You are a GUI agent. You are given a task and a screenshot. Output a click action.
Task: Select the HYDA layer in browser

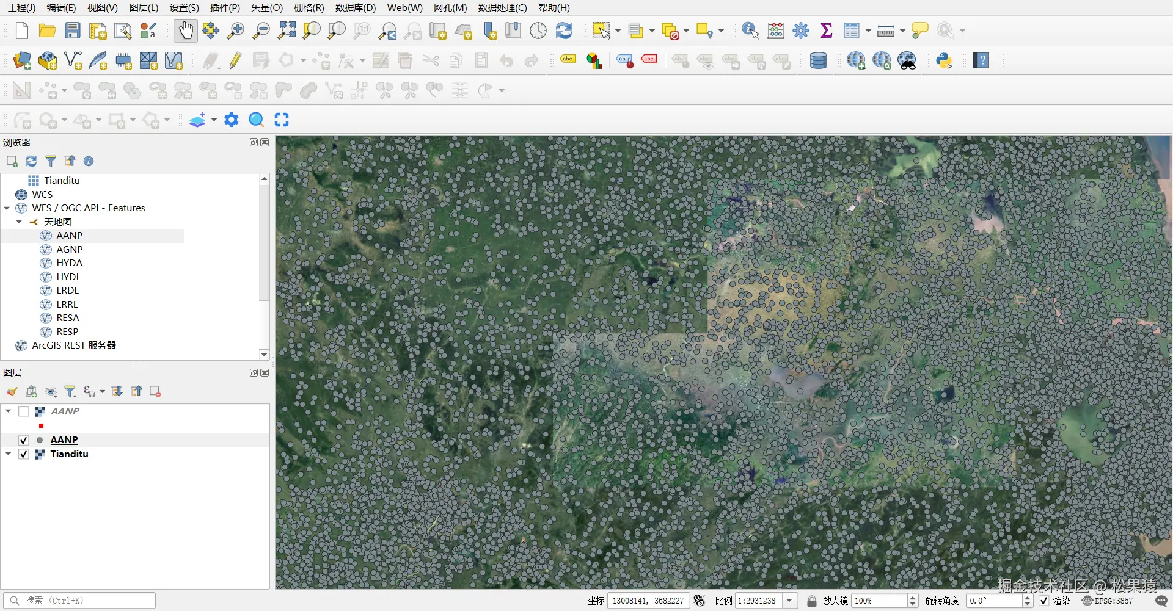[x=69, y=263]
